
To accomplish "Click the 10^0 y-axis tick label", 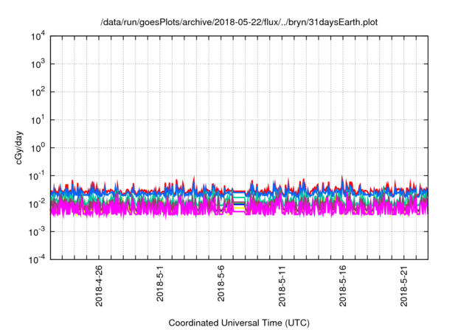I will pyautogui.click(x=38, y=147).
